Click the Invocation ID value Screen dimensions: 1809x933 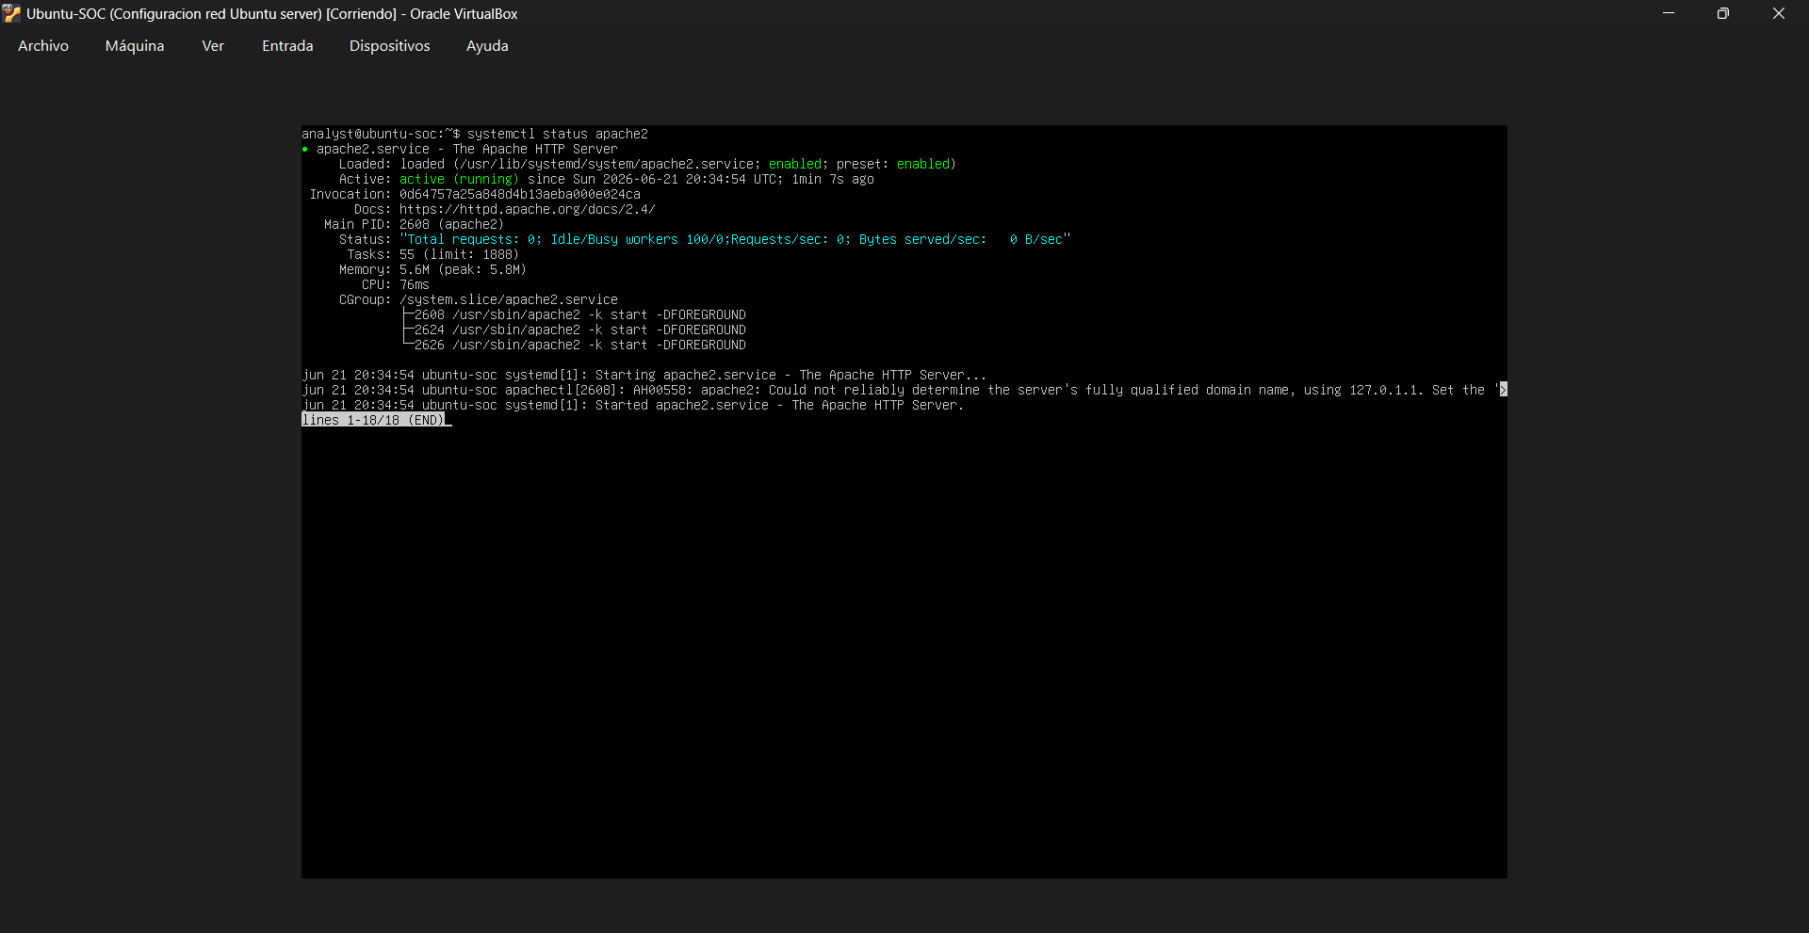click(520, 194)
